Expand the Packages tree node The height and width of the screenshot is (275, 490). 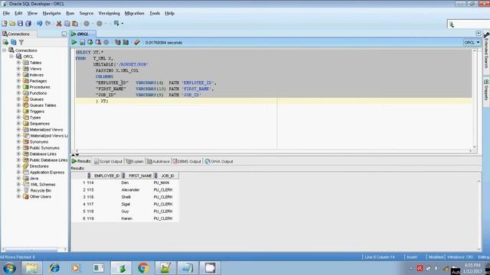[18, 81]
